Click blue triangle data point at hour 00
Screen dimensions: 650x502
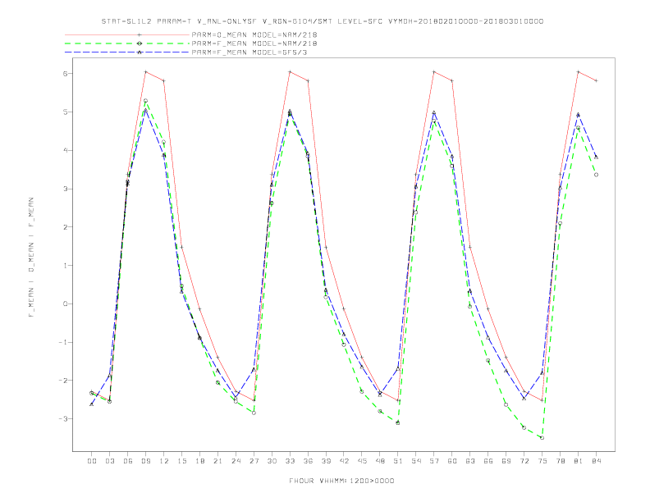click(x=92, y=404)
